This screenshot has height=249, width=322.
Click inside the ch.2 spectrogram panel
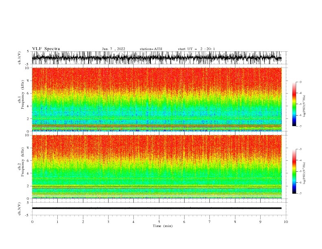[157, 167]
